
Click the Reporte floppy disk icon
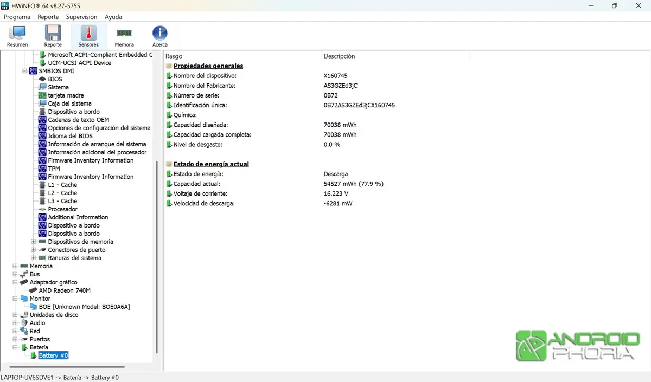pyautogui.click(x=53, y=36)
